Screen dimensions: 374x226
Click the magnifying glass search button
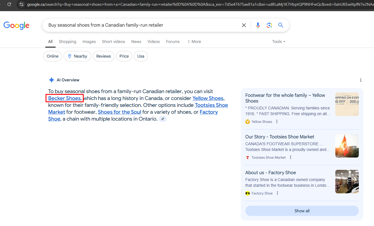281,25
